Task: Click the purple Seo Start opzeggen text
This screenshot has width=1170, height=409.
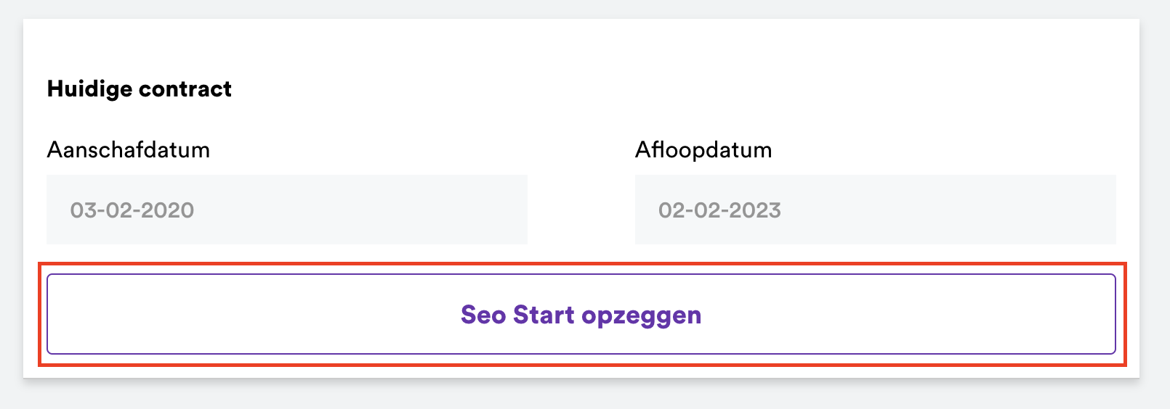Action: click(581, 315)
